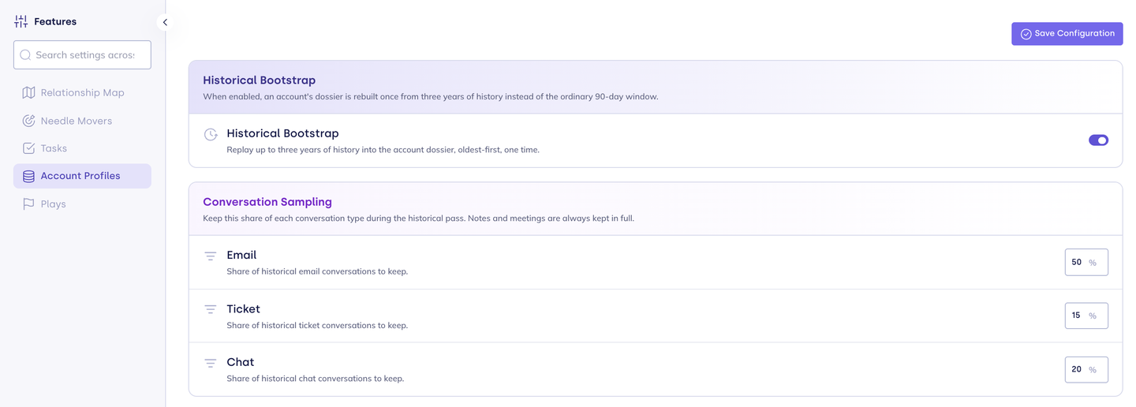Viewport: 1136px width, 407px height.
Task: Click the Features heading text
Action: click(55, 22)
